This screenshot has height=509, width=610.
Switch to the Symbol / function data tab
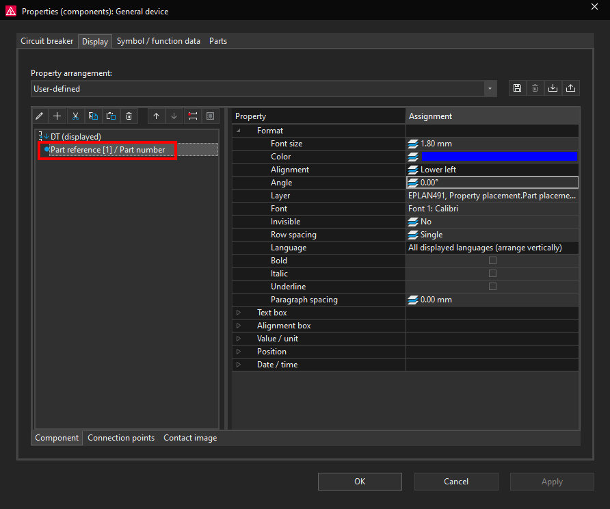point(158,41)
